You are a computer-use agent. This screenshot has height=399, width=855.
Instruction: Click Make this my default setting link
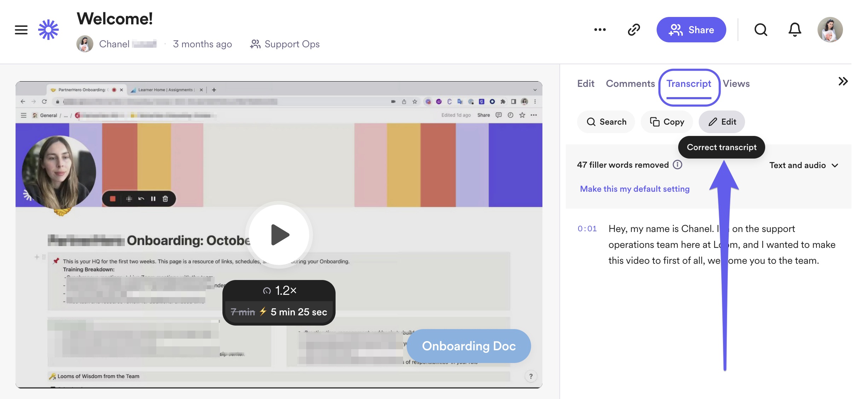pyautogui.click(x=635, y=189)
